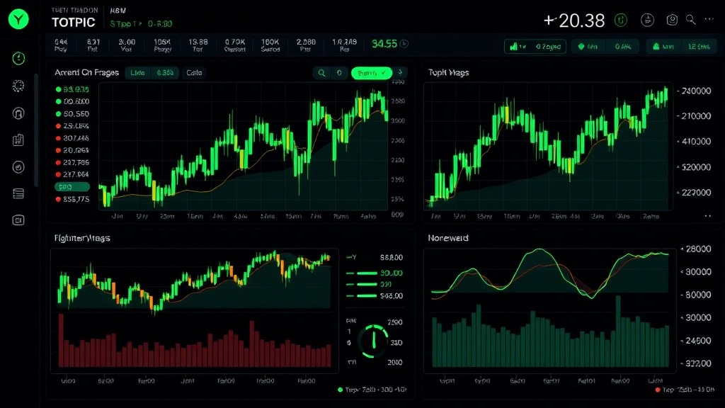Toggle the green dot series '60.560'
The image size is (725, 408).
[x=73, y=114]
